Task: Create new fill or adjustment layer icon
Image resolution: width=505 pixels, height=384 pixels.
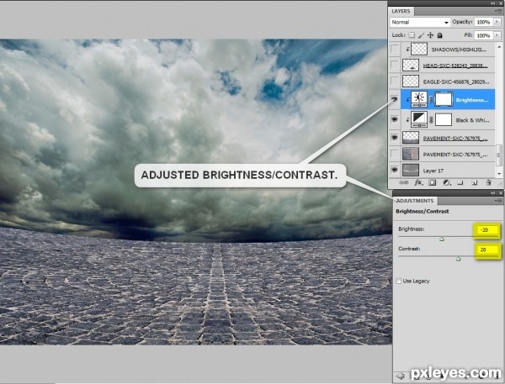Action: (446, 182)
